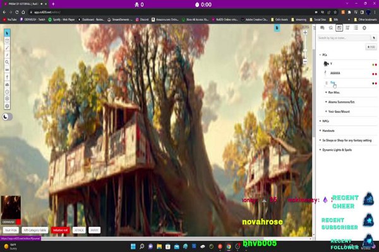This screenshot has height=252, width=379.
Task: Click the first macro button left of Rift Category Table
Action: (11, 231)
